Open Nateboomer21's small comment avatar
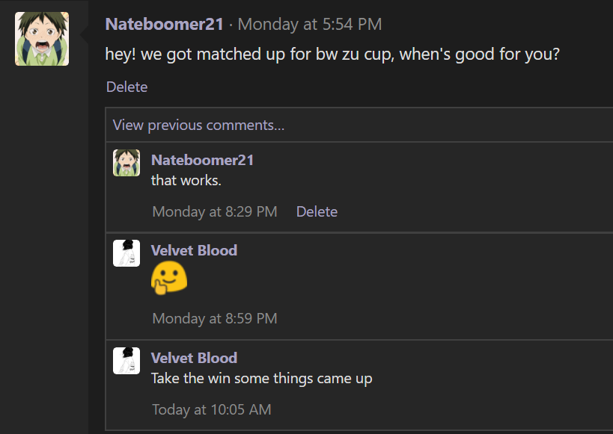Screen dimensions: 613x434 click(126, 163)
